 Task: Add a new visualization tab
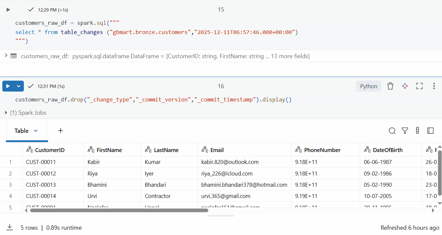[61, 131]
